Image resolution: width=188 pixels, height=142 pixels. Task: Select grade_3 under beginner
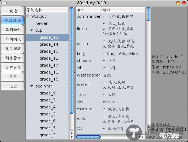point(47,135)
